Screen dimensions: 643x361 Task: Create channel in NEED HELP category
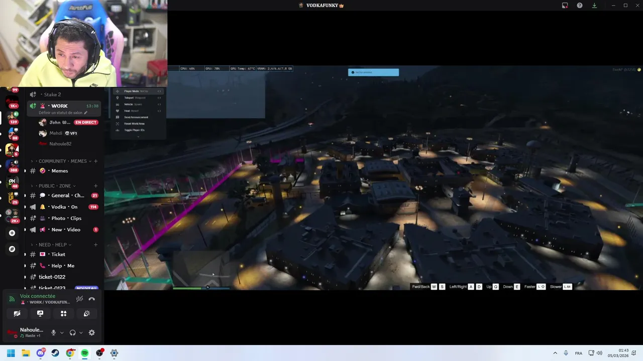[95, 245]
